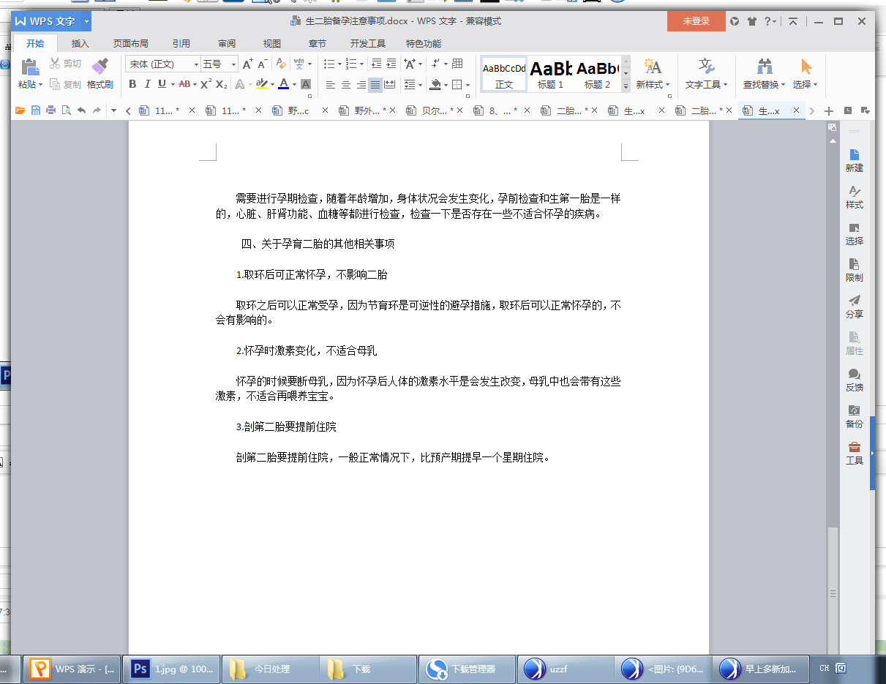Click the New (新建) sidebar icon
Screen dimensions: 886x684
pyautogui.click(x=854, y=160)
